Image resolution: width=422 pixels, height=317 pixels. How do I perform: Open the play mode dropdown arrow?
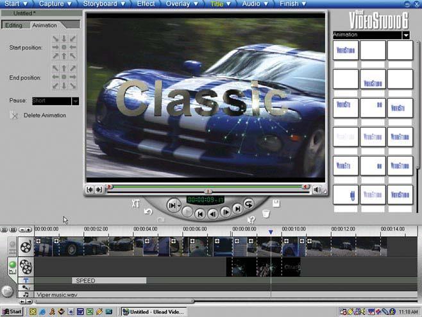pyautogui.click(x=179, y=206)
